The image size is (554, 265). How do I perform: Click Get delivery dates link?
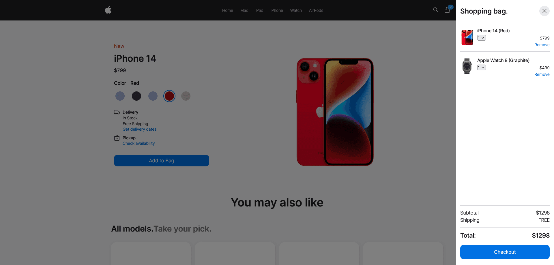[x=140, y=129]
